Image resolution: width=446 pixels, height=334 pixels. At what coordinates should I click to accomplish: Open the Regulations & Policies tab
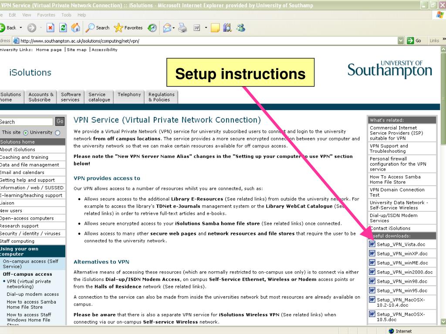162,97
